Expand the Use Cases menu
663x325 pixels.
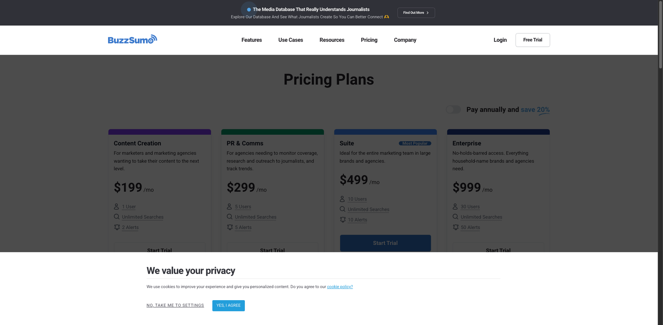[x=290, y=40]
